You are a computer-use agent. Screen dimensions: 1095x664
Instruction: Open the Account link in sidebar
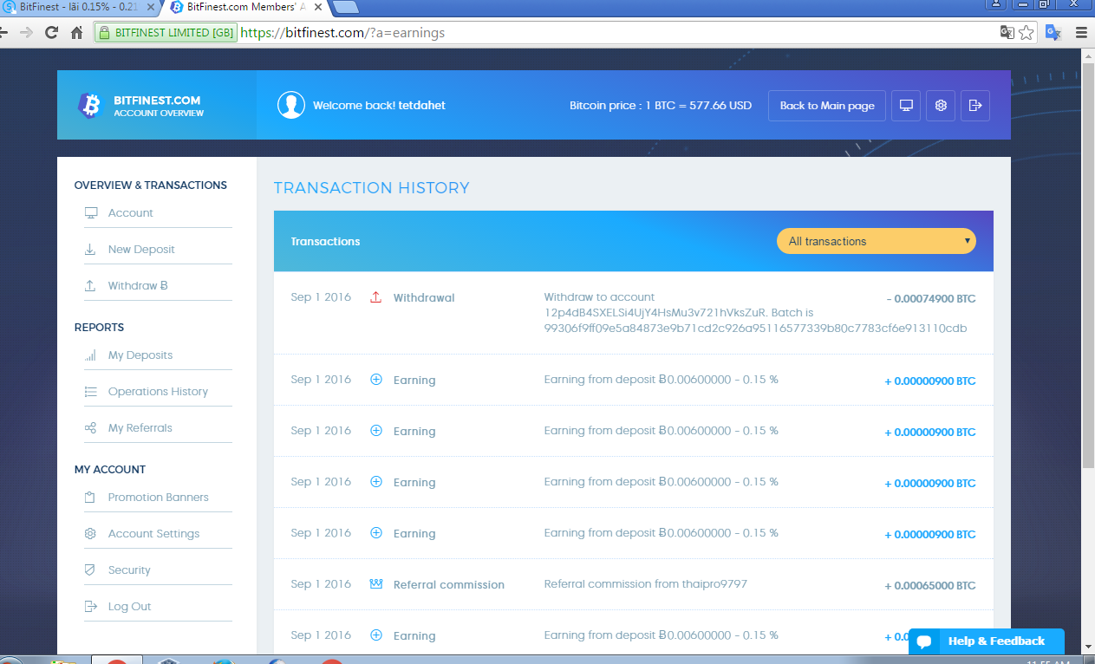pos(130,213)
